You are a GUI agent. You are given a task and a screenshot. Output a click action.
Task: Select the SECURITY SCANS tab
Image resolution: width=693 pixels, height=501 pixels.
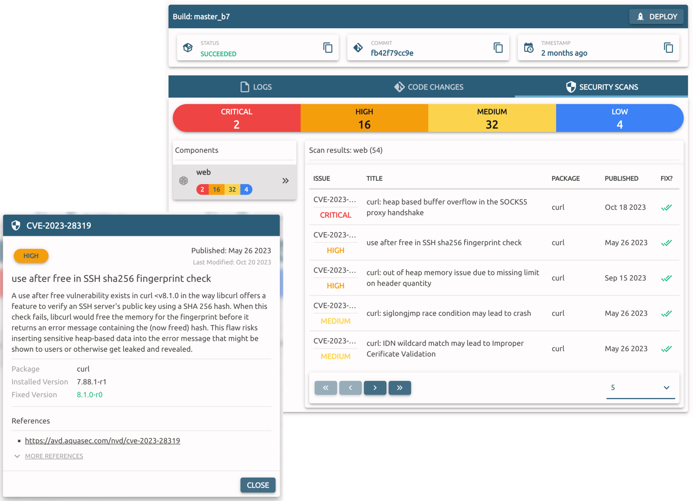tap(601, 87)
